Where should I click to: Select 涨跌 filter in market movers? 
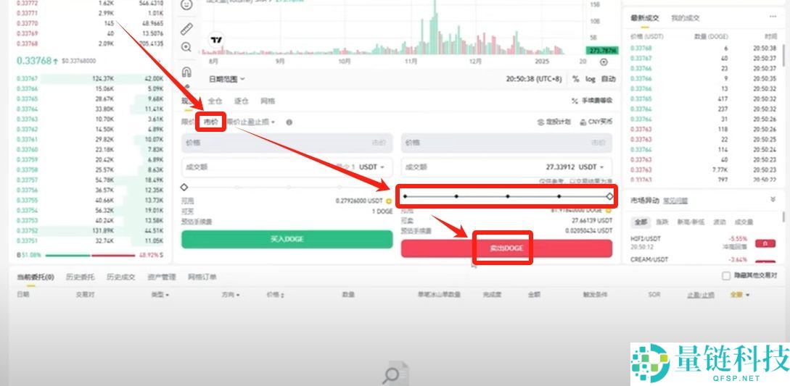click(662, 222)
